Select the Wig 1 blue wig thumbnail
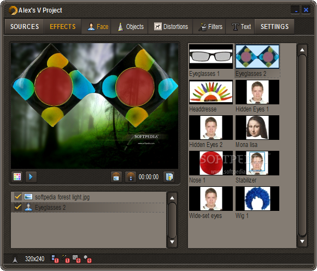This screenshot has width=317, height=271. click(x=257, y=198)
